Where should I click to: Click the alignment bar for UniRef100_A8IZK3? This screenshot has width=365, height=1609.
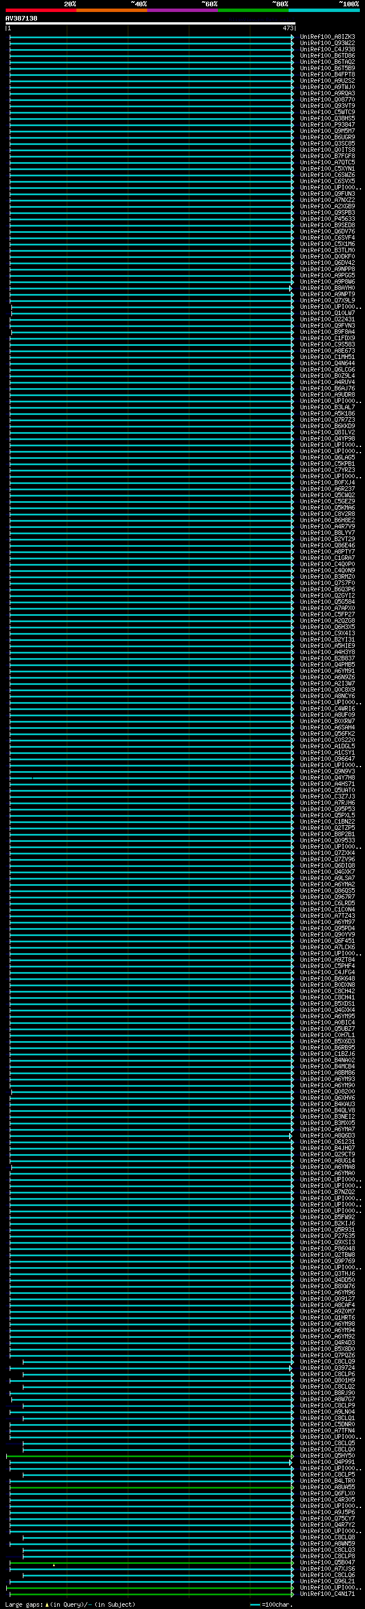pos(152,37)
